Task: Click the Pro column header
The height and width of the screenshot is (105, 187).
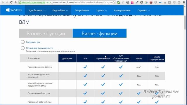Action: 85,58
